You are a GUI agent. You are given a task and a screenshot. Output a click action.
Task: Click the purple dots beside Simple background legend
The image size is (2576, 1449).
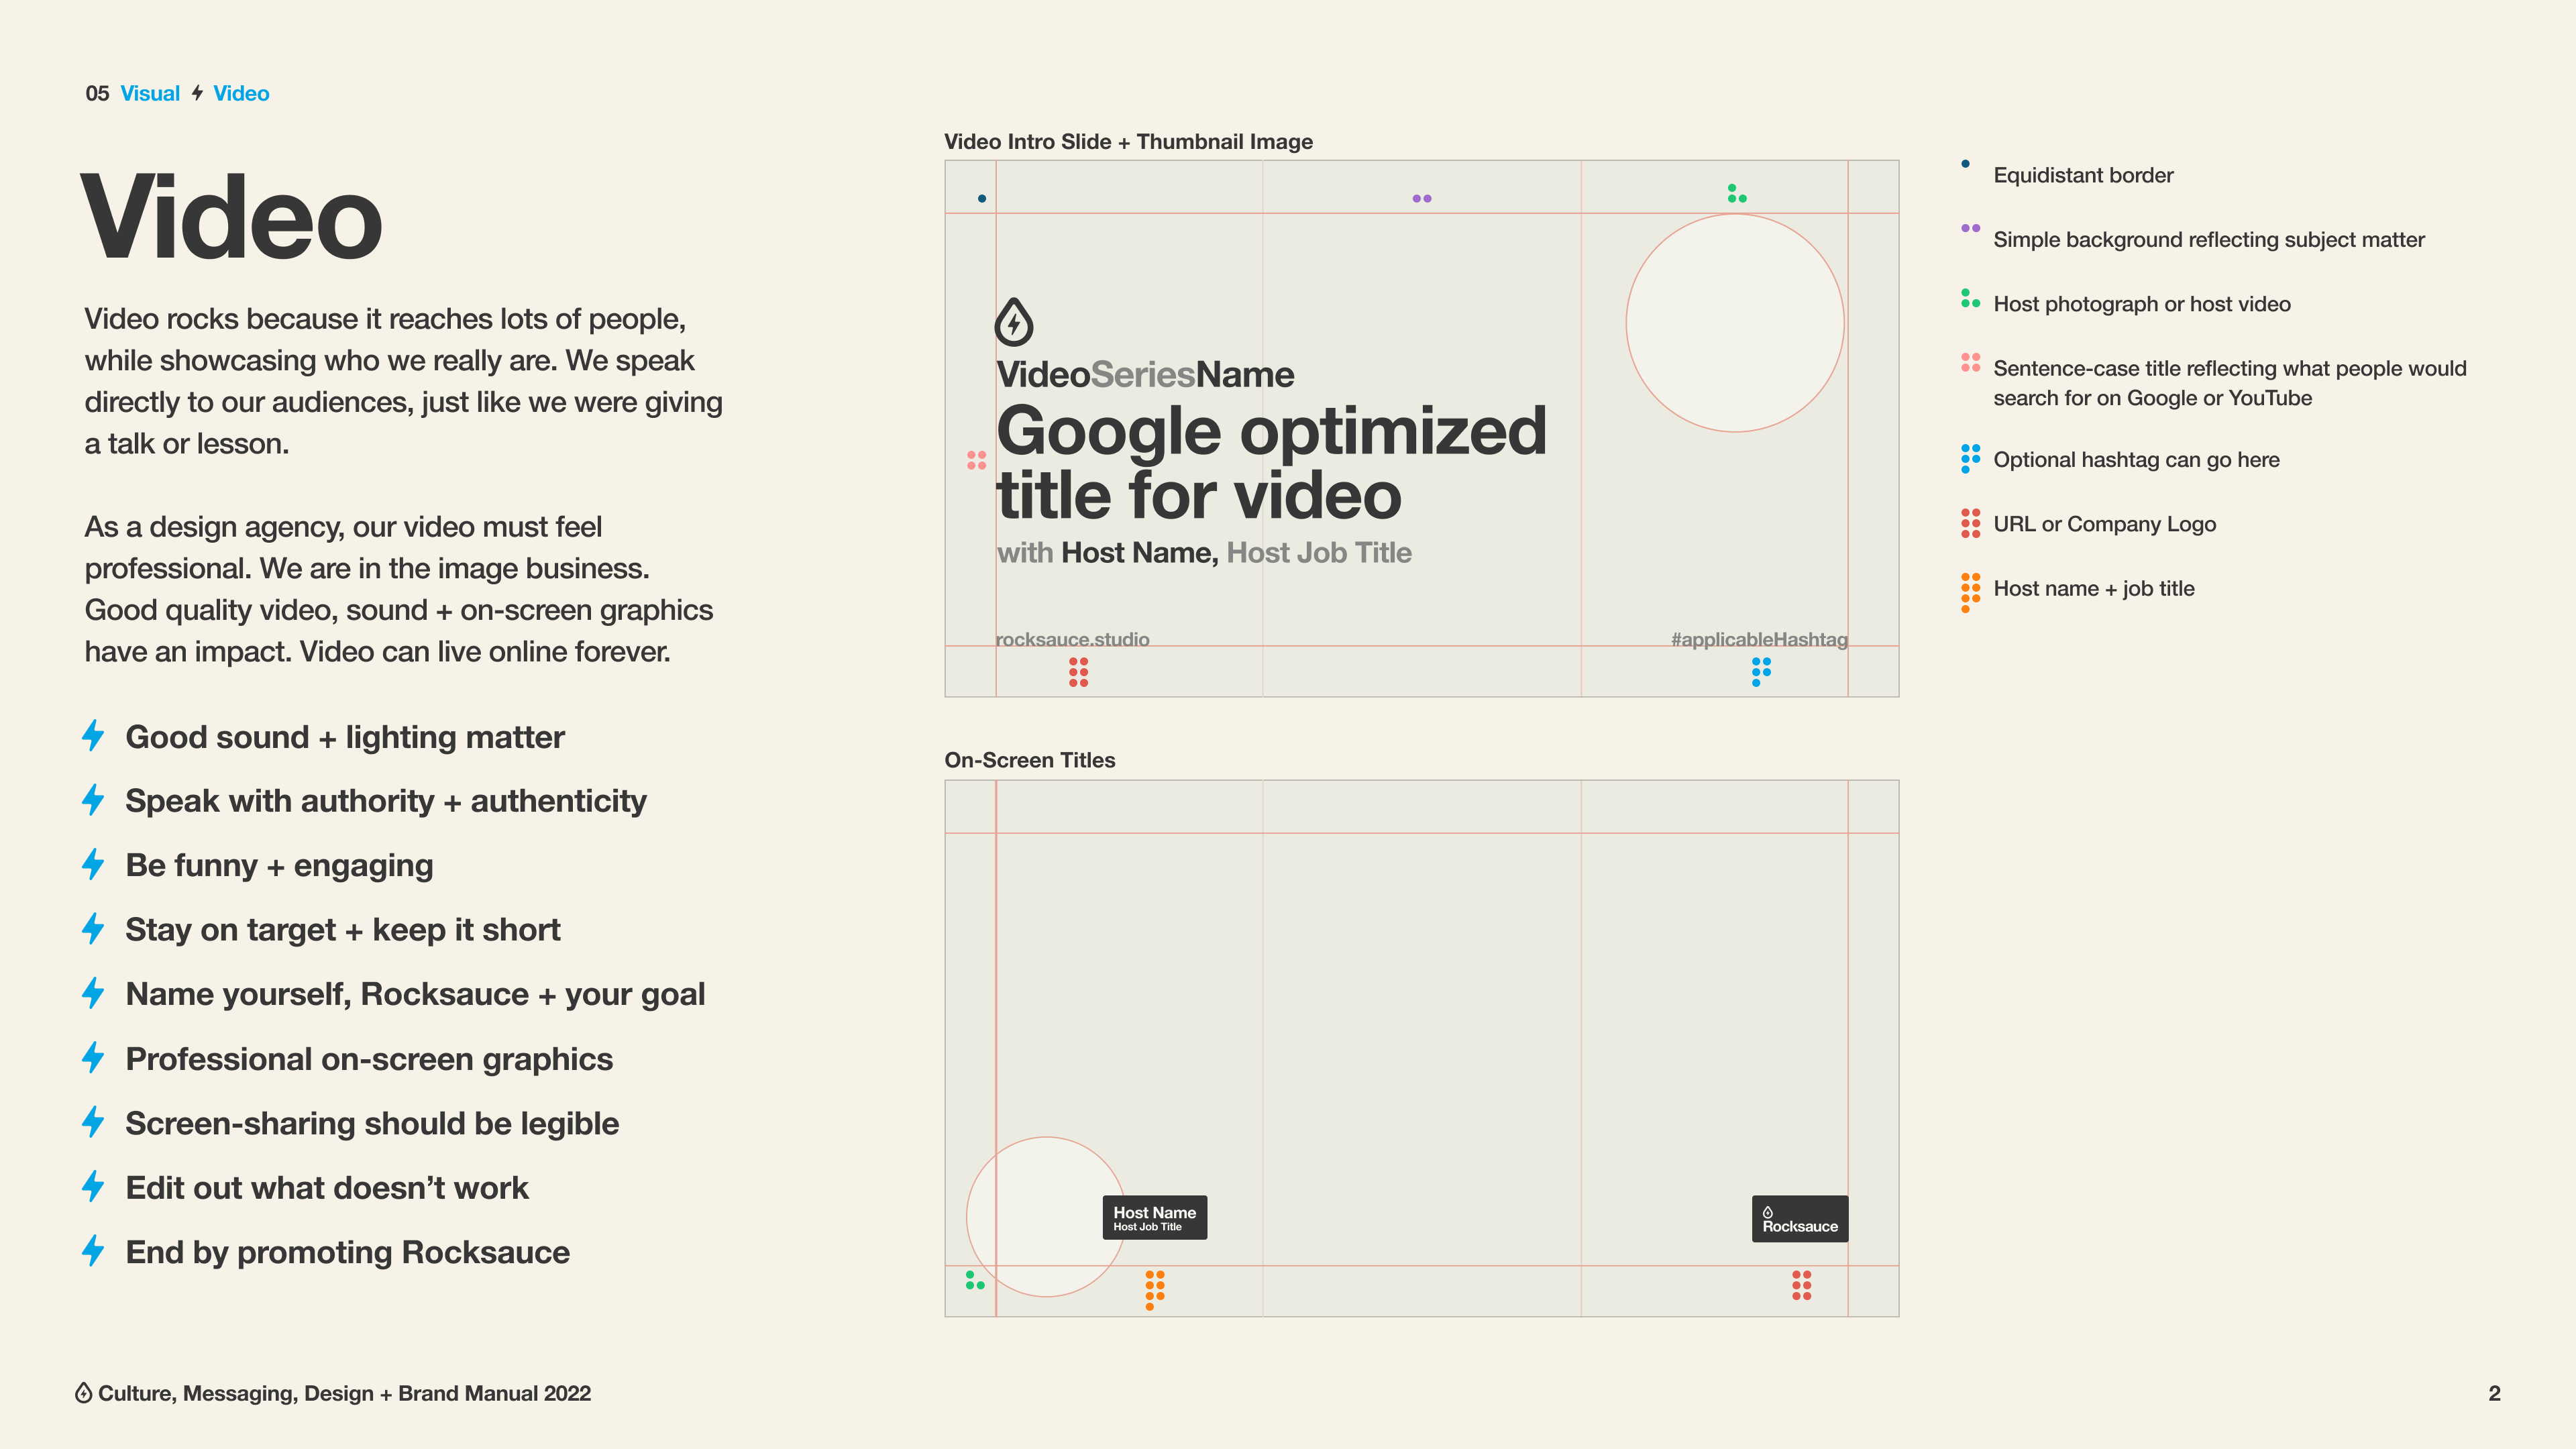(x=1970, y=228)
